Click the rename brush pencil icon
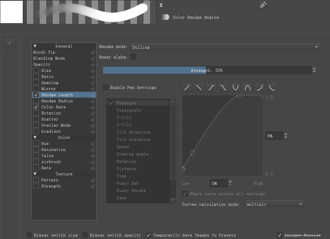The width and height of the screenshot is (330, 239). (x=263, y=5)
